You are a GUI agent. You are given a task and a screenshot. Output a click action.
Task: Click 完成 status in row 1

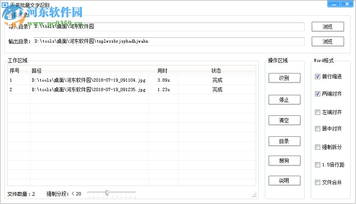point(217,80)
